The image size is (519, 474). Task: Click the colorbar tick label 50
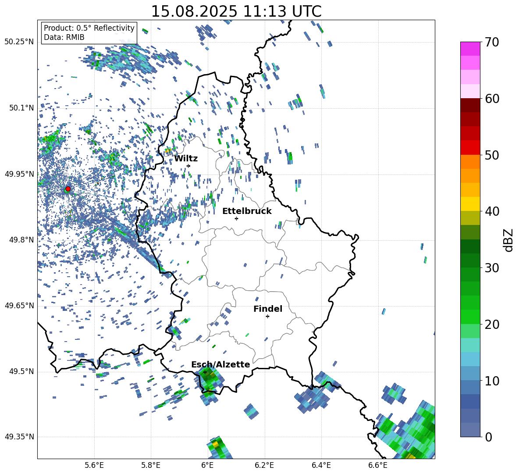click(492, 155)
